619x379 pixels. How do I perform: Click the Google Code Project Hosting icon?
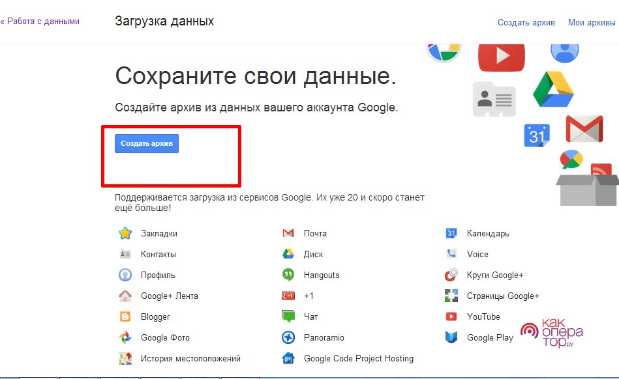pyautogui.click(x=288, y=359)
